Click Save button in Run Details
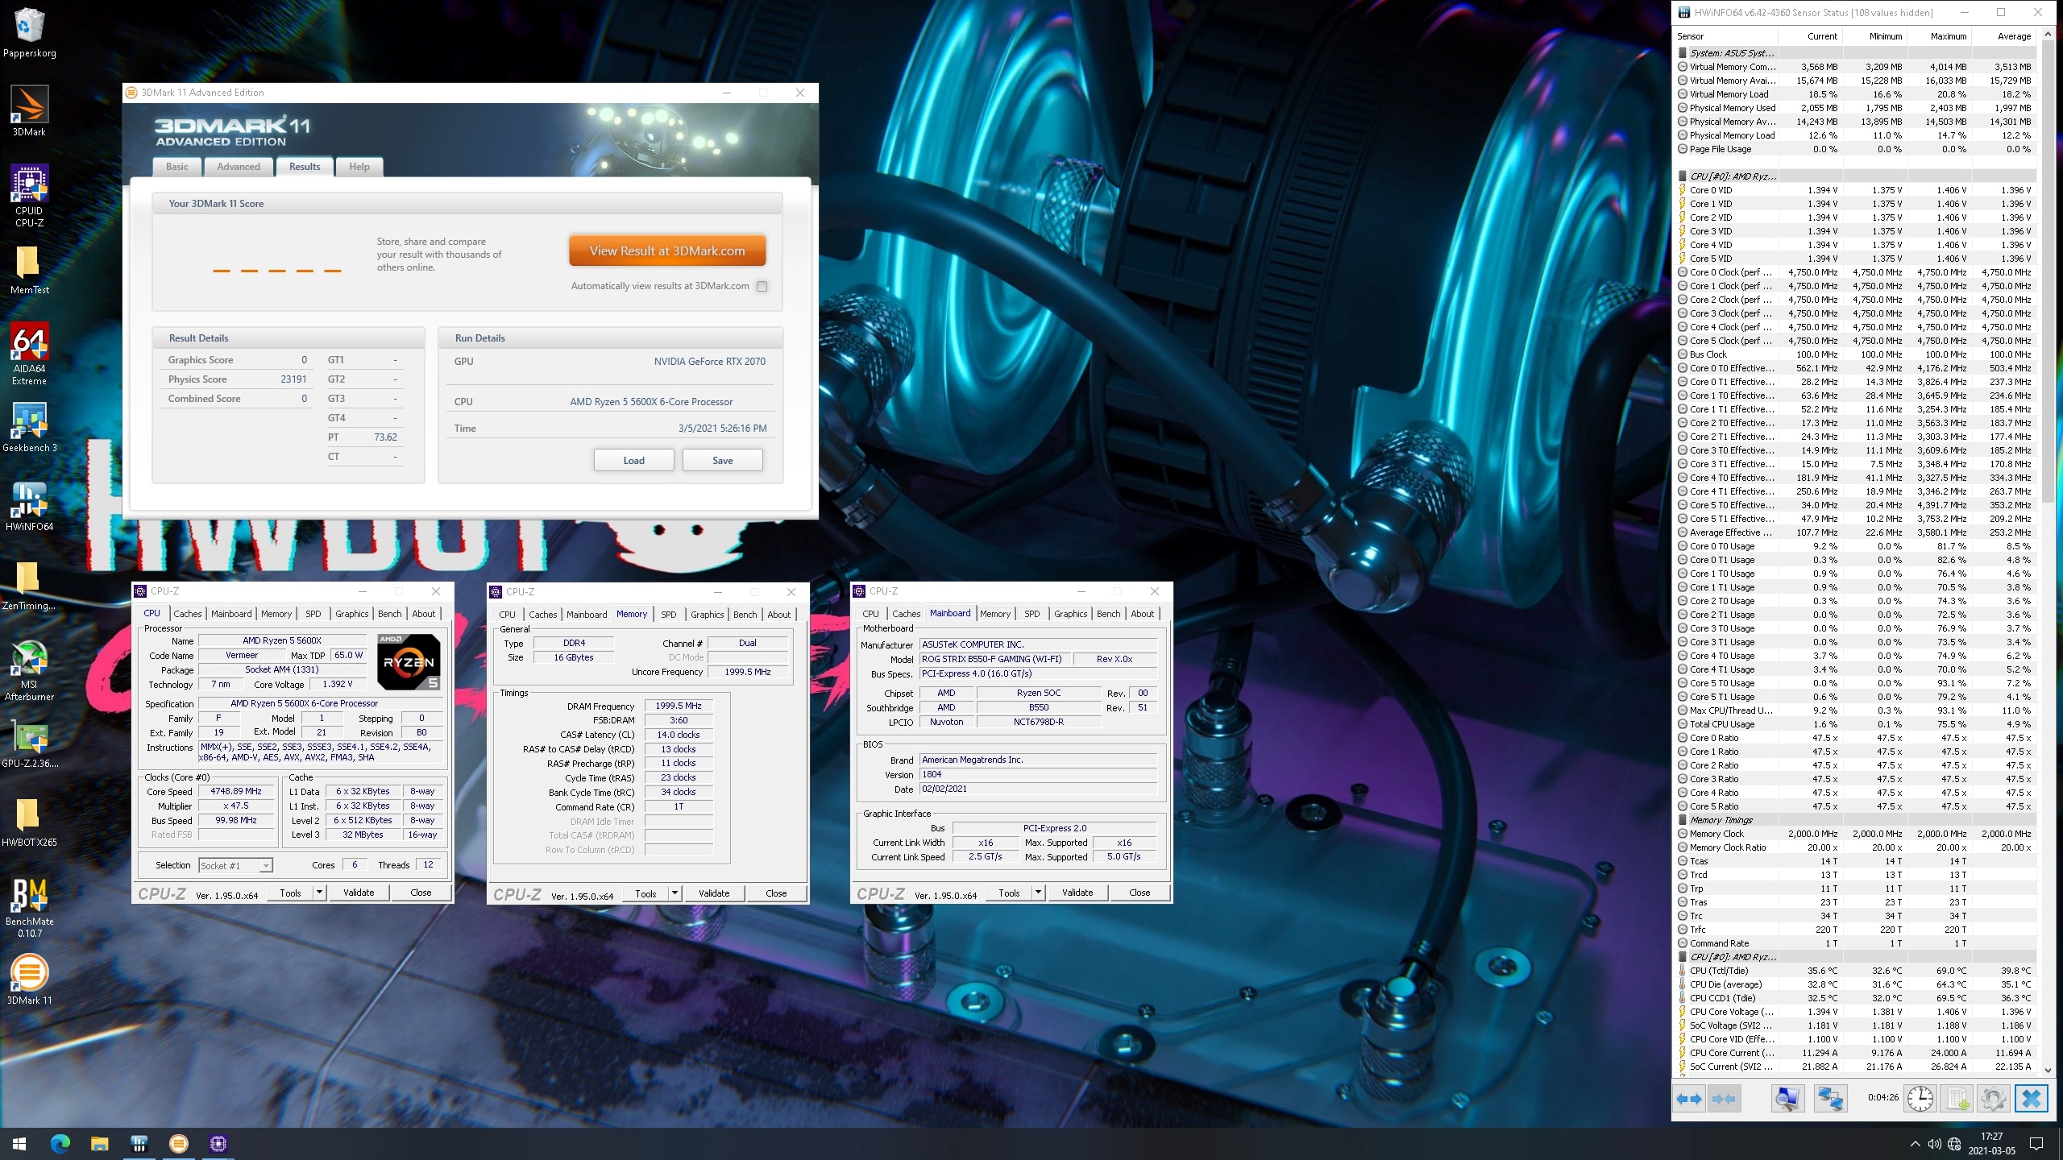This screenshot has height=1160, width=2063. click(722, 461)
